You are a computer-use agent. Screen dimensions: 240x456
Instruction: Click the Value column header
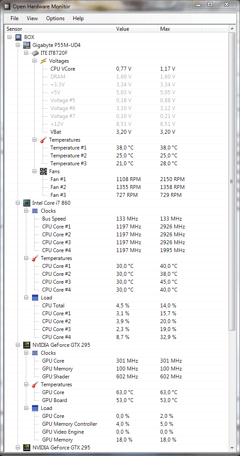click(x=136, y=29)
